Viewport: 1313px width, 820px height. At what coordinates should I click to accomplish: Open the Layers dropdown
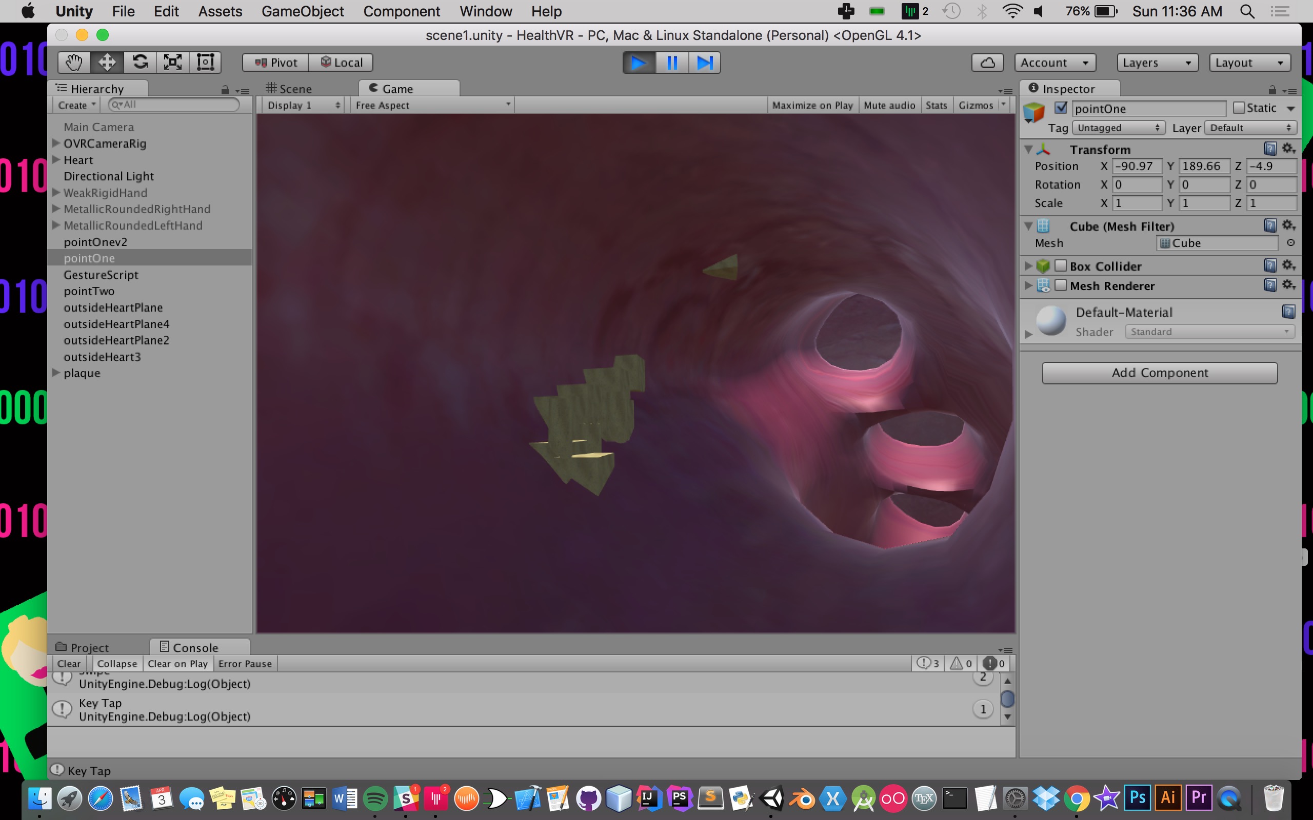coord(1157,63)
